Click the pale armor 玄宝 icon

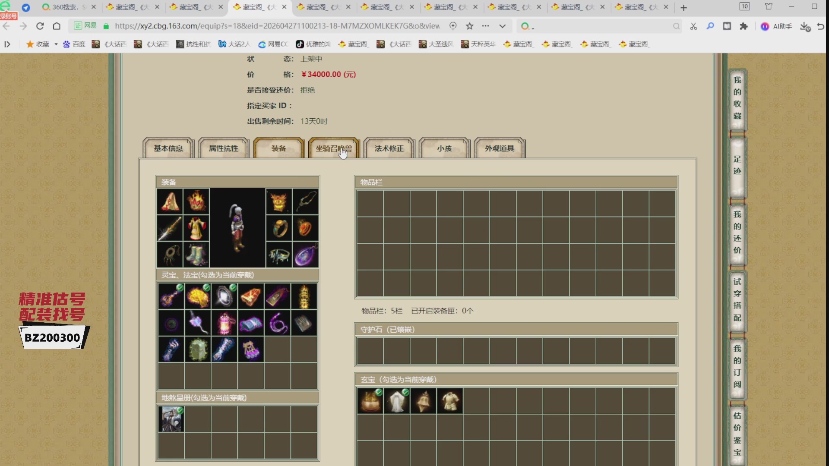(x=450, y=401)
